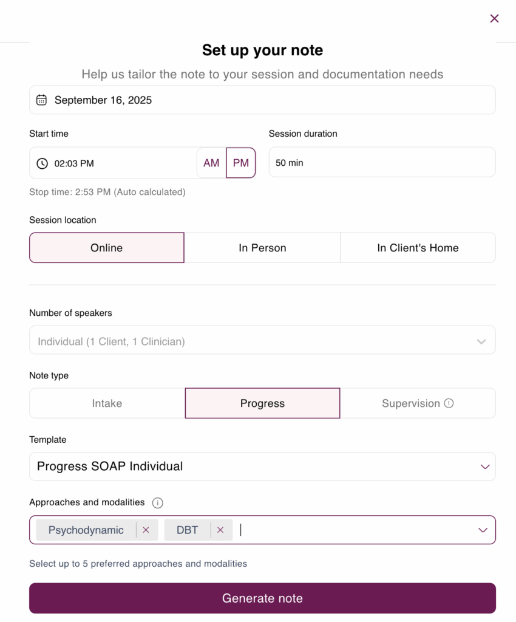Click the Session duration field
This screenshot has height=622, width=516.
pyautogui.click(x=382, y=163)
